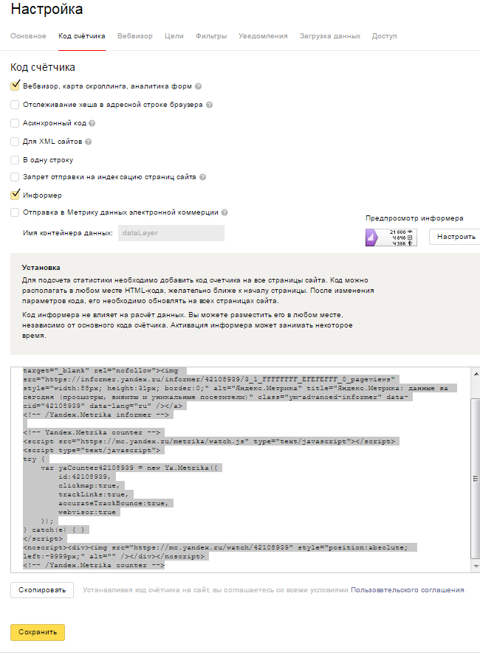
Task: Click the informer preview badge
Action: point(391,238)
